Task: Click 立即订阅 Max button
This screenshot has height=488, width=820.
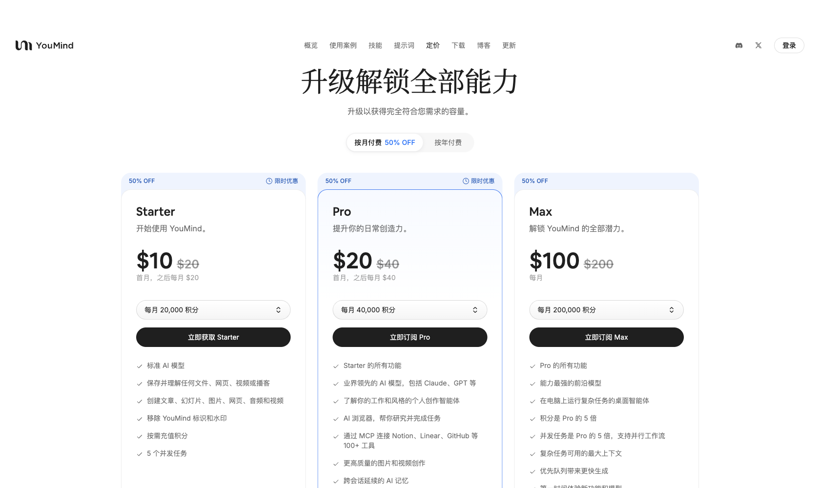Action: [x=606, y=337]
